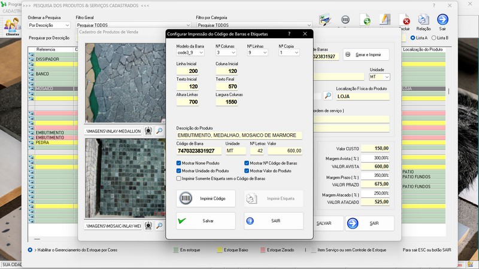Click the Imprimir Código button

click(205, 198)
